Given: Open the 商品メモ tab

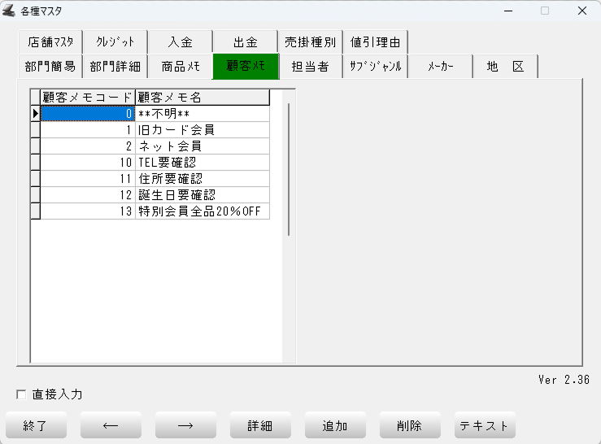Looking at the screenshot, I should 180,67.
